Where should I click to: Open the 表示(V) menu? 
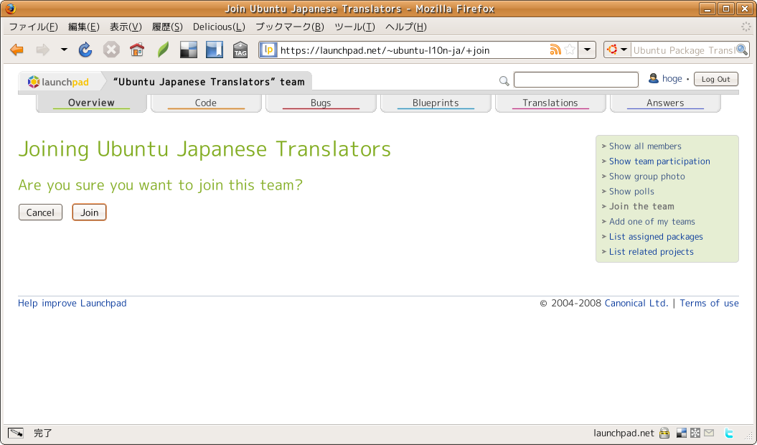pyautogui.click(x=126, y=27)
